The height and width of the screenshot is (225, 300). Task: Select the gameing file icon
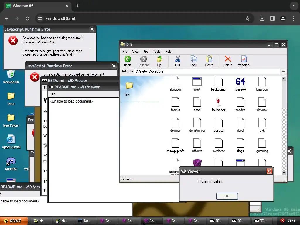coord(262,143)
